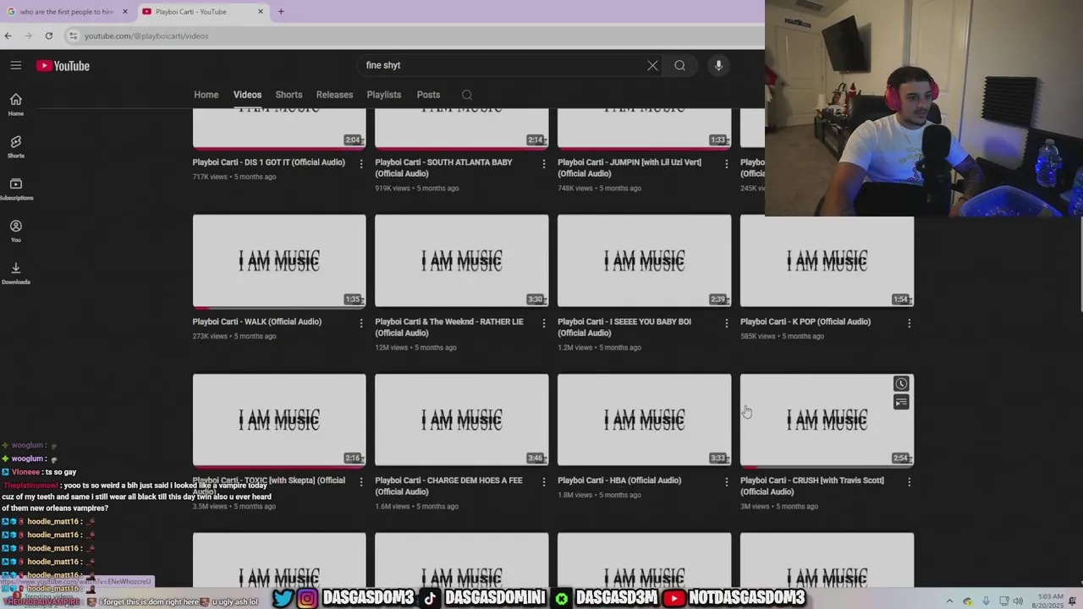Image resolution: width=1083 pixels, height=609 pixels.
Task: Click the search magnifier button
Action: coord(679,65)
